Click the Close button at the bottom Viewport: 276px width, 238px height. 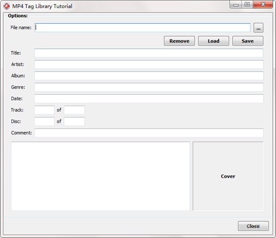pyautogui.click(x=253, y=226)
